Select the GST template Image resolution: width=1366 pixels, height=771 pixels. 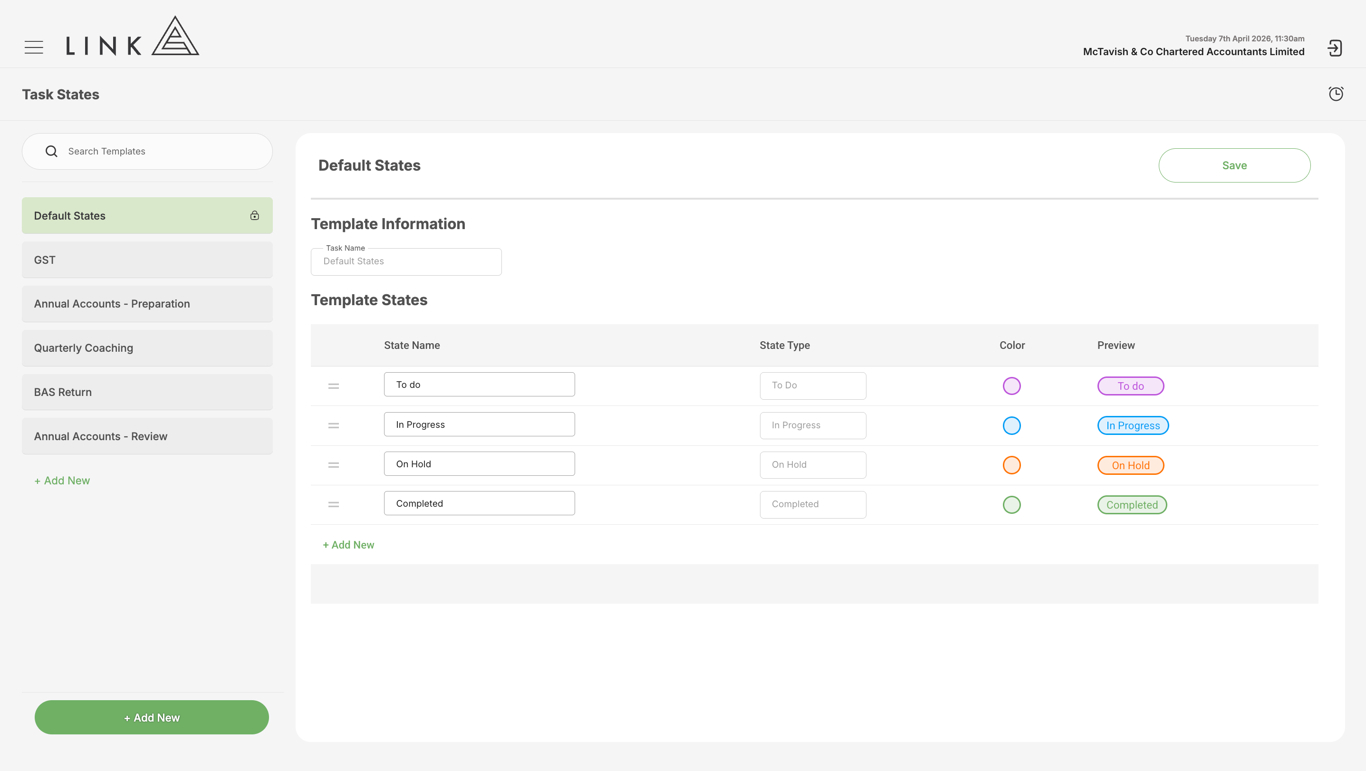coord(147,260)
